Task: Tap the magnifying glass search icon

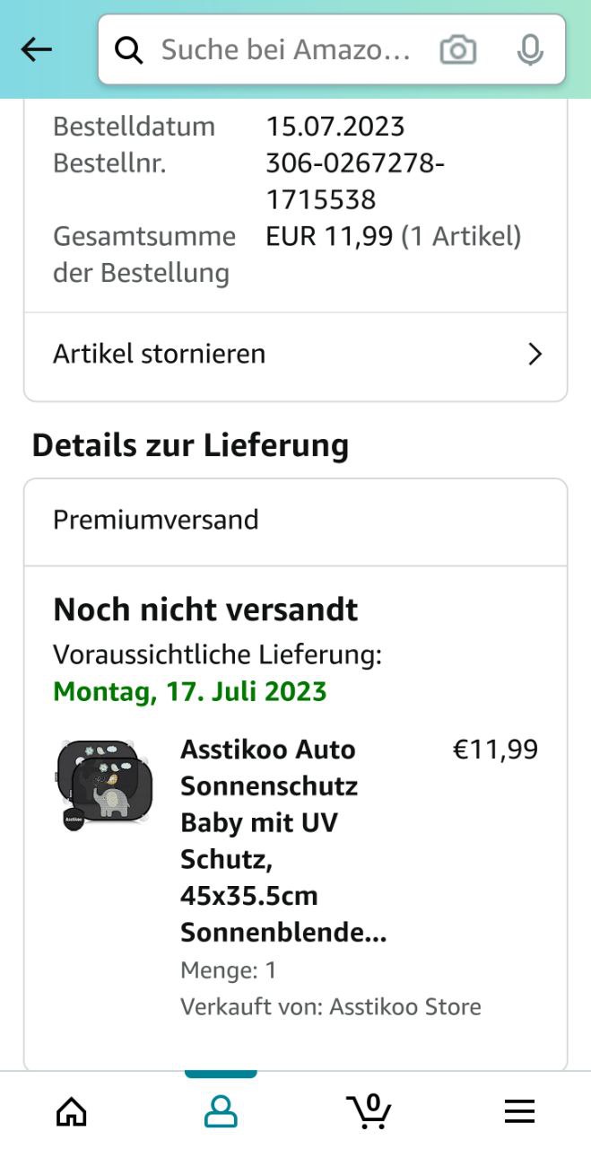Action: click(129, 50)
